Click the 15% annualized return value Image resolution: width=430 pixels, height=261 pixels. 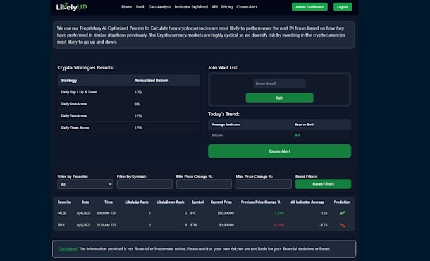click(138, 127)
